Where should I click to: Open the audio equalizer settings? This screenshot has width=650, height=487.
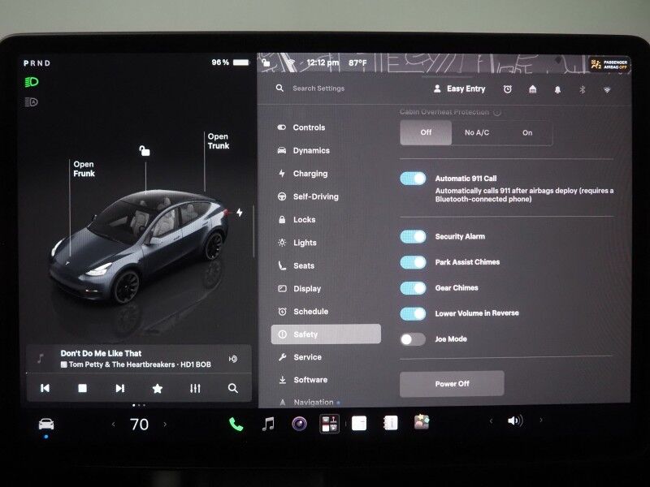pos(195,388)
